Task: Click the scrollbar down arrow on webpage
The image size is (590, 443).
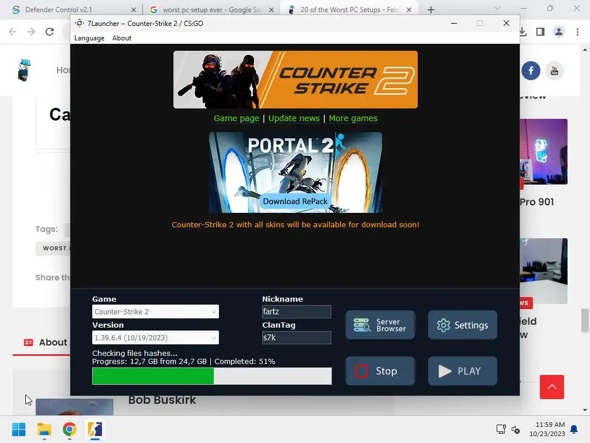Action: (x=585, y=410)
